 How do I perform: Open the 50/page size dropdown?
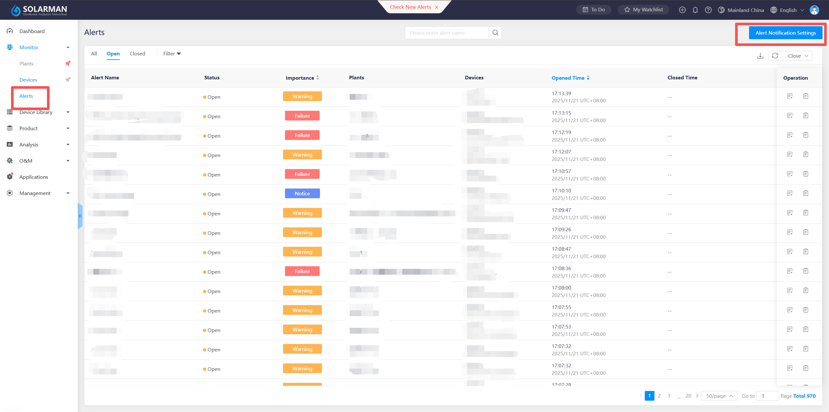pos(719,396)
